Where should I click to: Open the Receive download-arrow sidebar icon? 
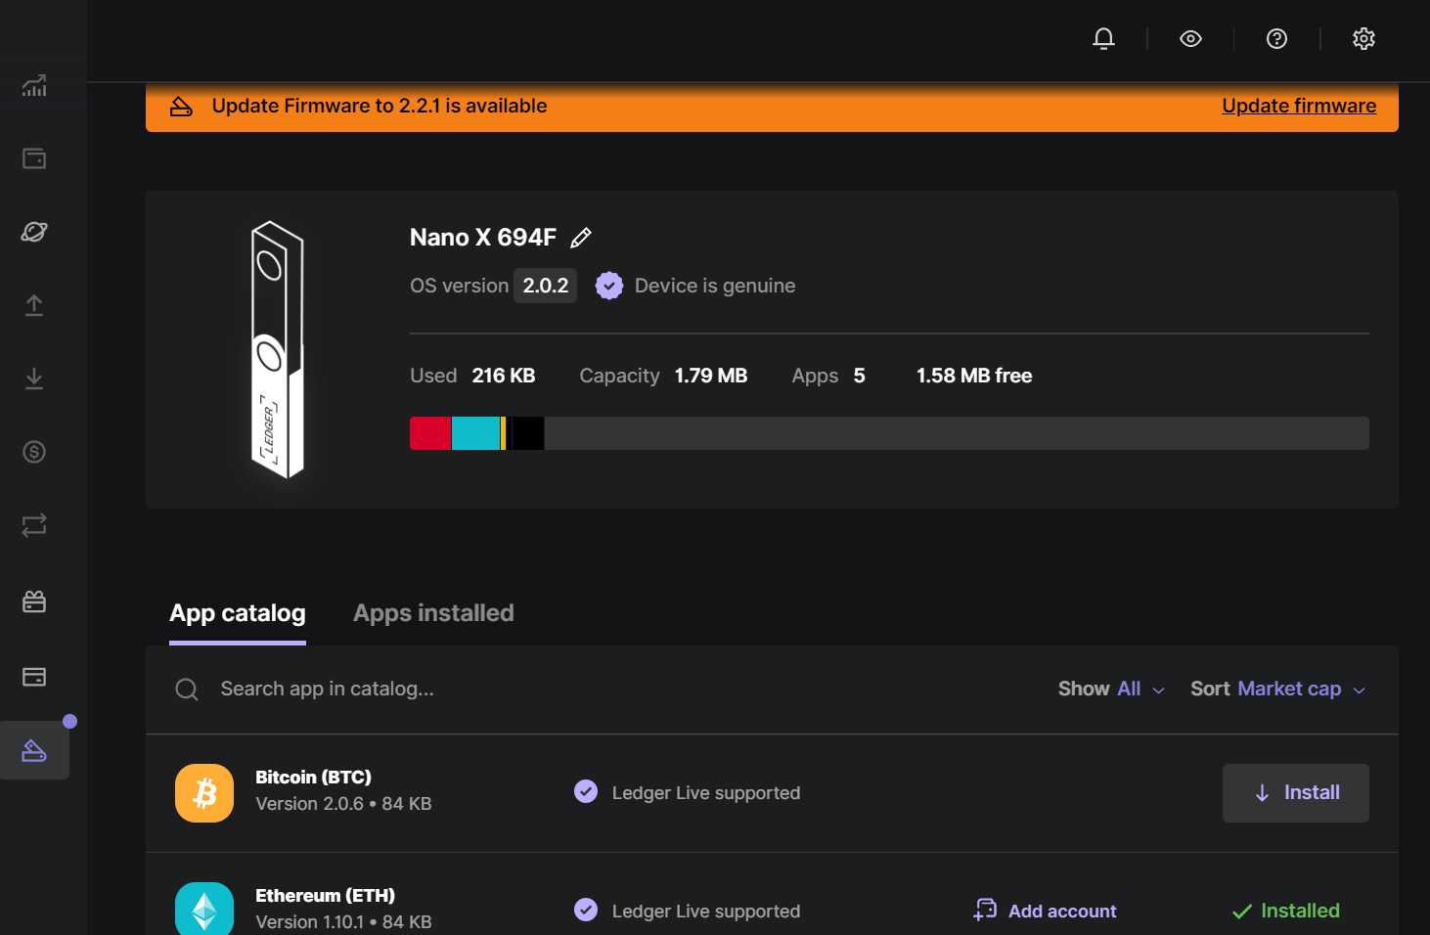34,378
